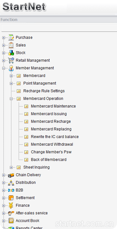Open Recharge Rule Settings
Screen dimensions: 117x229
pos(44,91)
